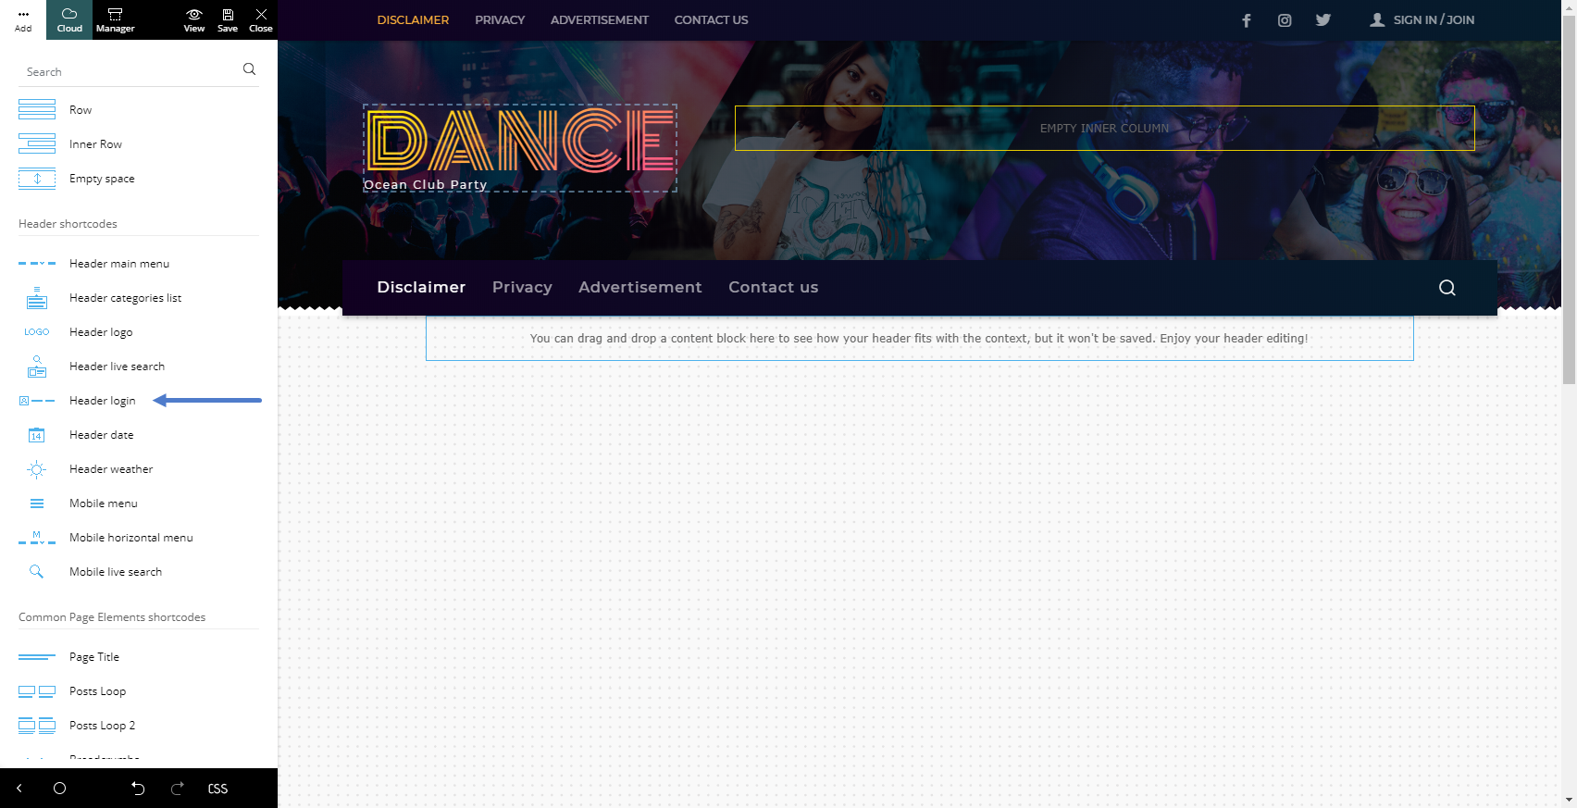Open PRIVACY in top bar menu
This screenshot has height=808, width=1577.
pyautogui.click(x=500, y=19)
